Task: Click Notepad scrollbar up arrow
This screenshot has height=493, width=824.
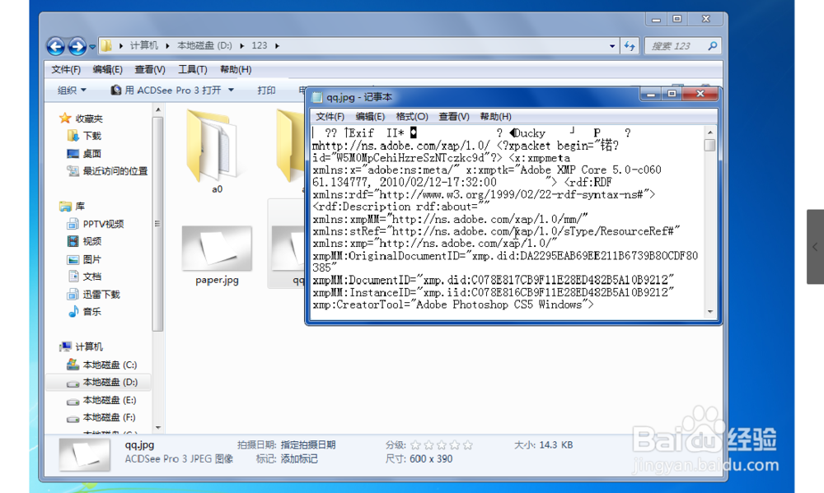Action: [710, 133]
